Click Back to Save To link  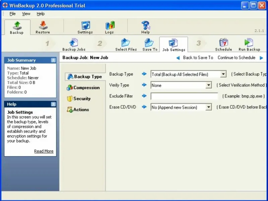point(198,58)
